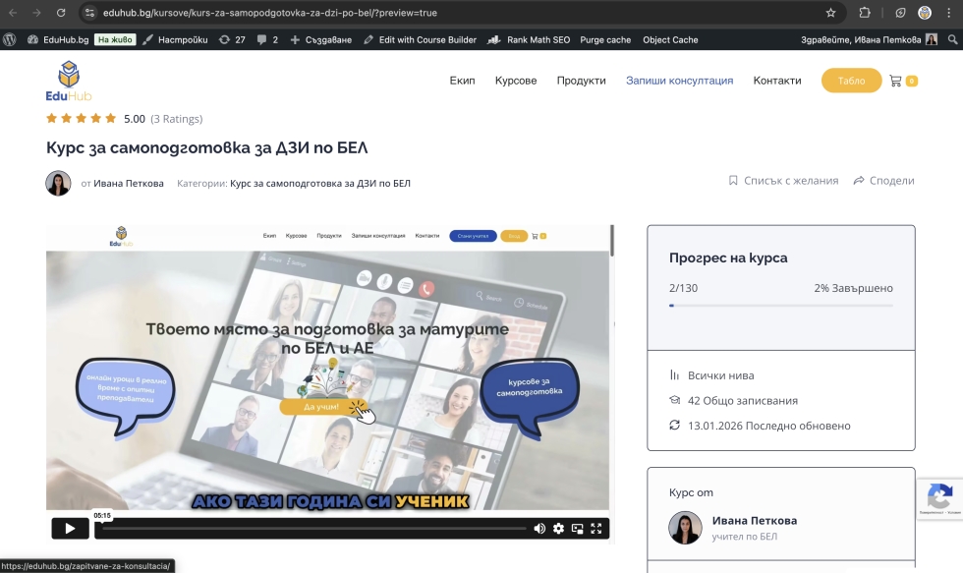Screen dimensions: 963x573
Task: Click the yellow Табло button
Action: point(851,81)
